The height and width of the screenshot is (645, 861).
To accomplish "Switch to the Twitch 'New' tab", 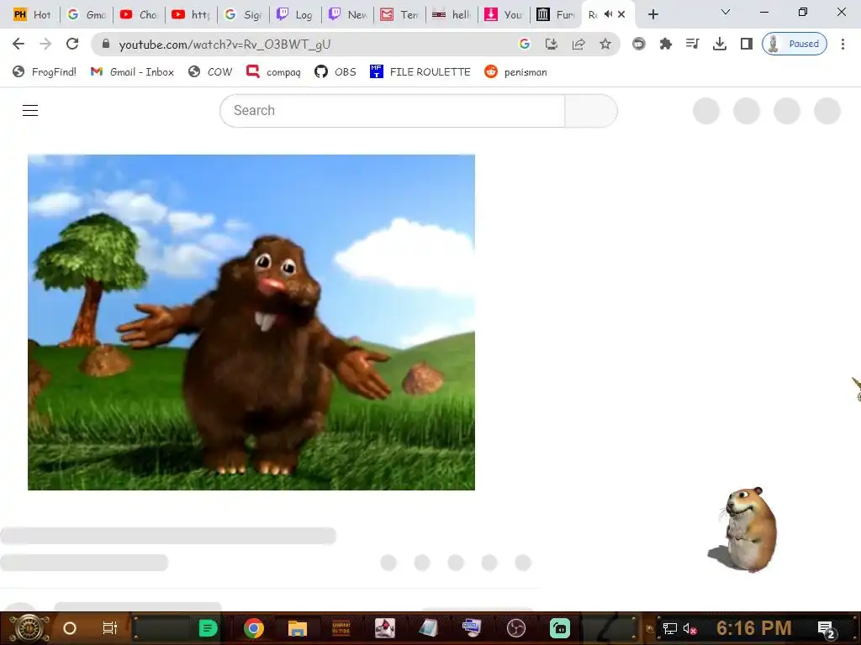I will 347,15.
